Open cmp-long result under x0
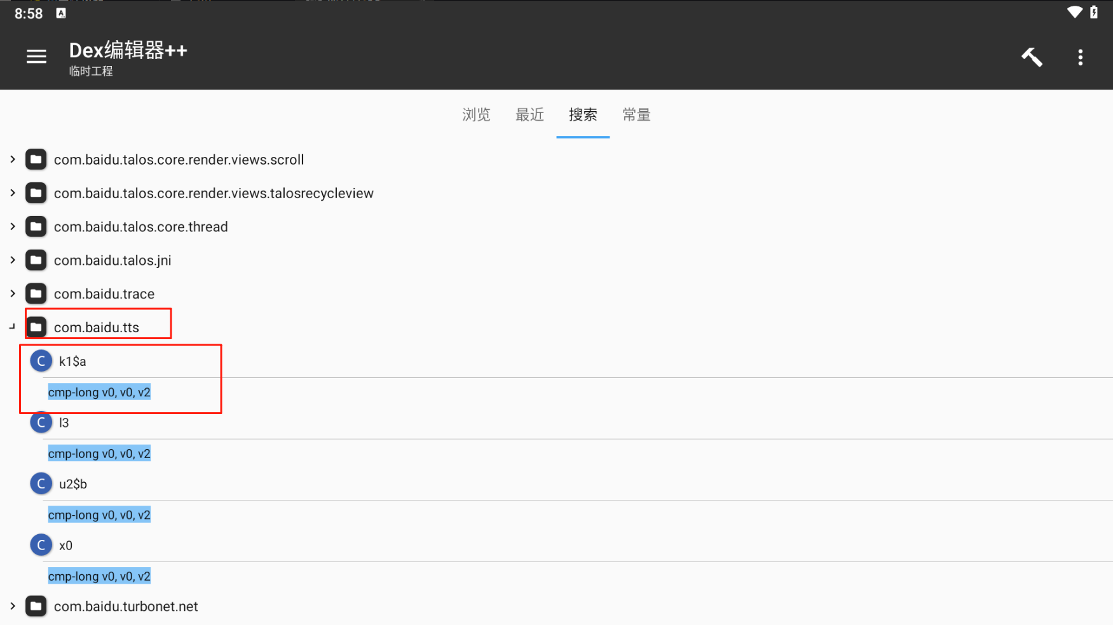 99,576
